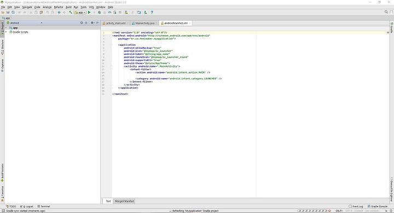Open the Code menu
This screenshot has width=394, height=213.
(x=37, y=7)
